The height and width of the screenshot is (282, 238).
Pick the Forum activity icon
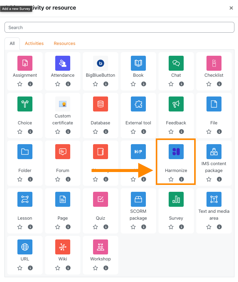[x=63, y=152]
